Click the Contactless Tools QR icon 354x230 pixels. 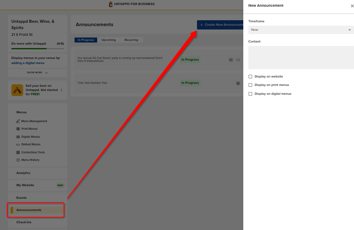coord(18,152)
